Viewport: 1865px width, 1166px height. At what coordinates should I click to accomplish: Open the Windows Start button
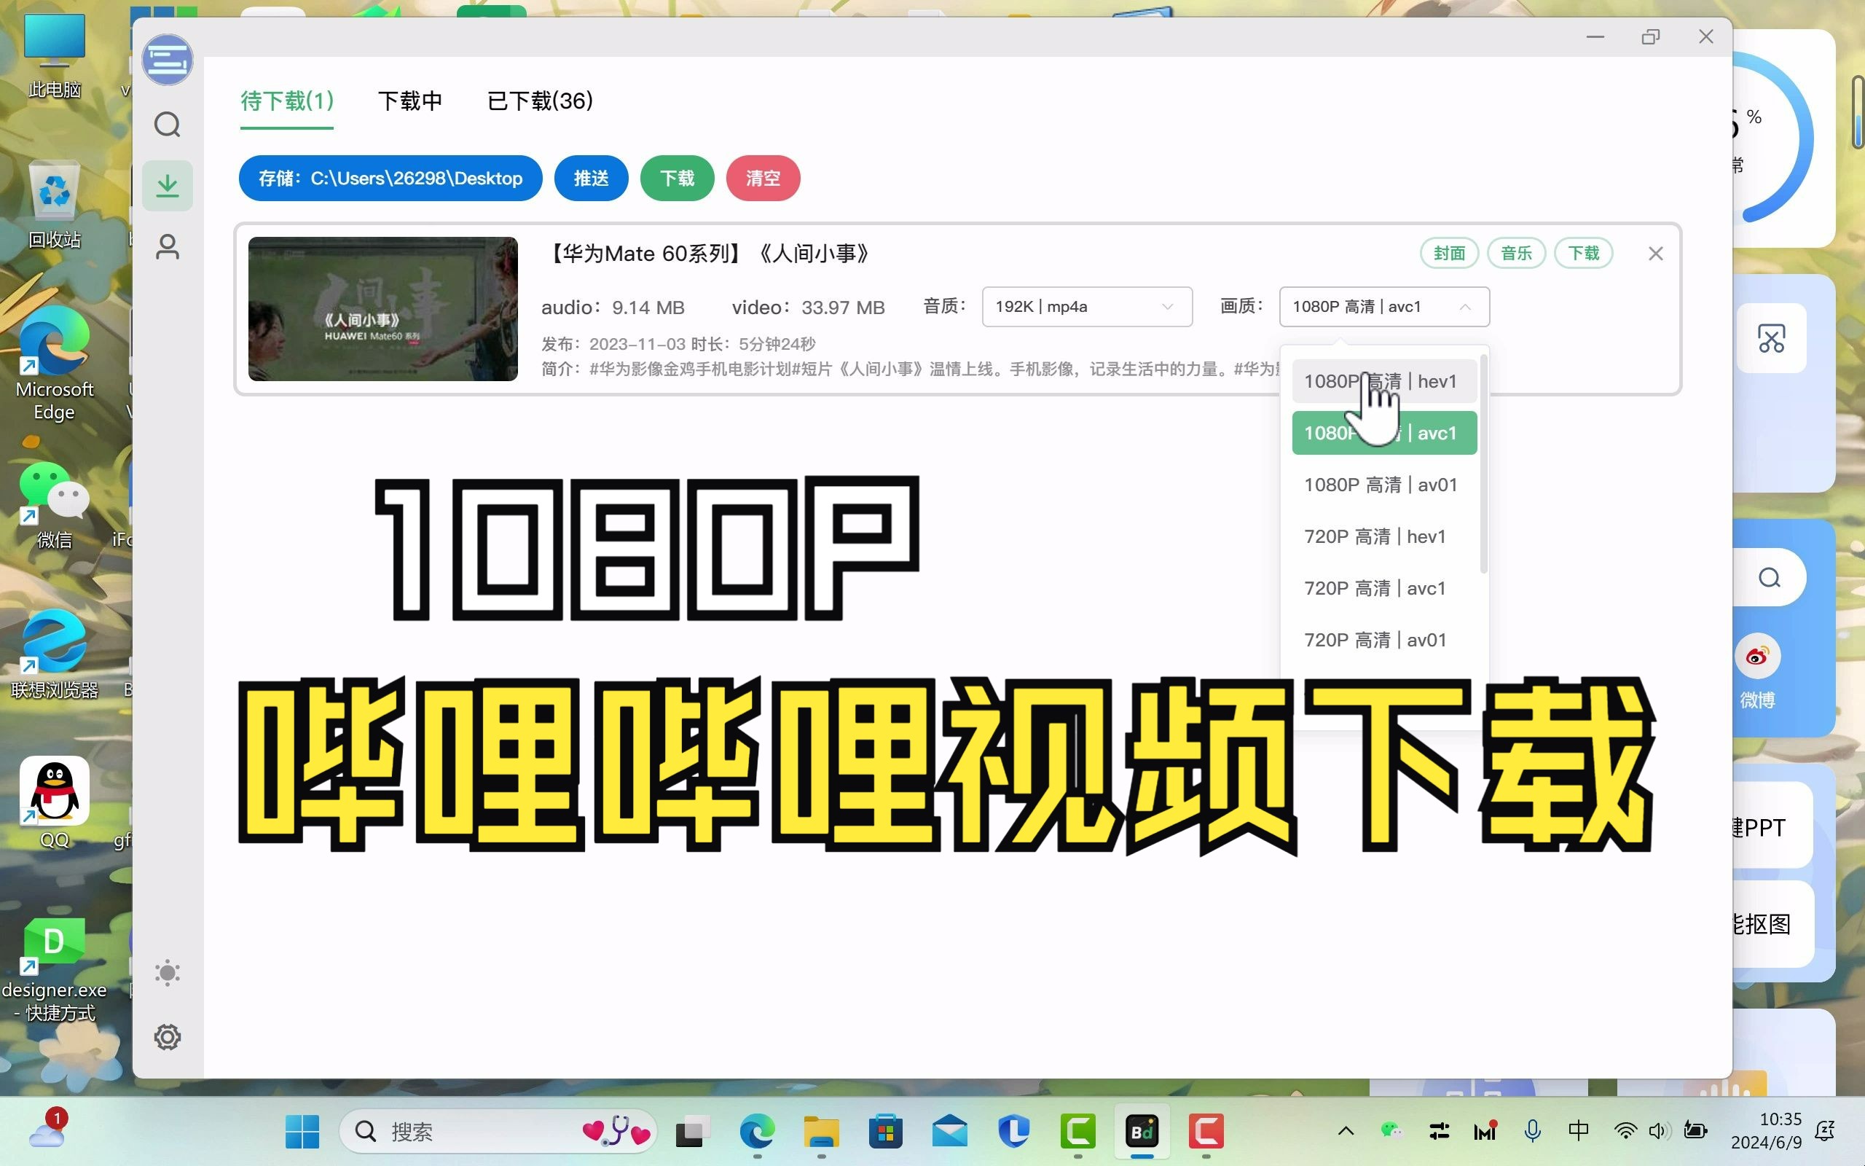(302, 1131)
